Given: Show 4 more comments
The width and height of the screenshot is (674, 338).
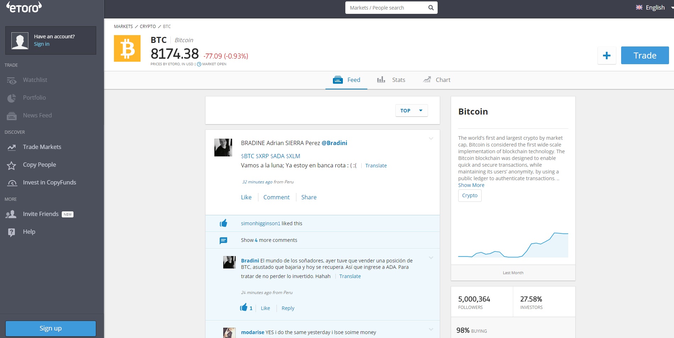Looking at the screenshot, I should (x=269, y=240).
